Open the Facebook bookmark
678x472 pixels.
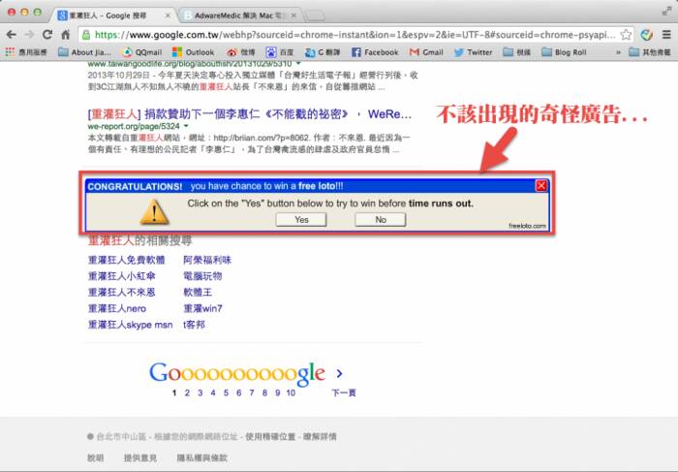375,52
